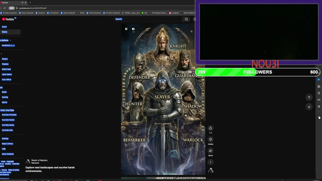Click the voice search microphone icon
Screen dimensions: 322x181
tap(194, 19)
